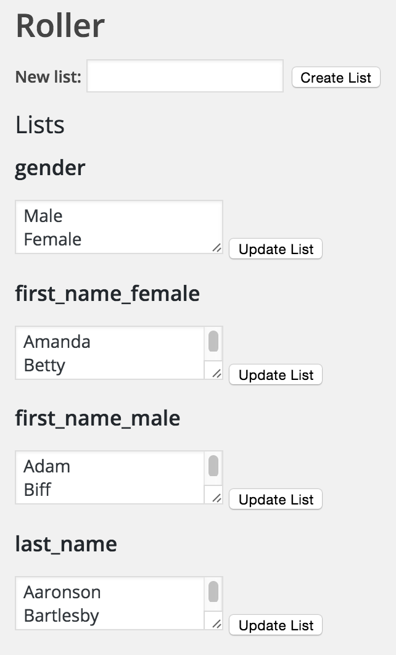Place cursor on the Female entry

click(x=52, y=239)
